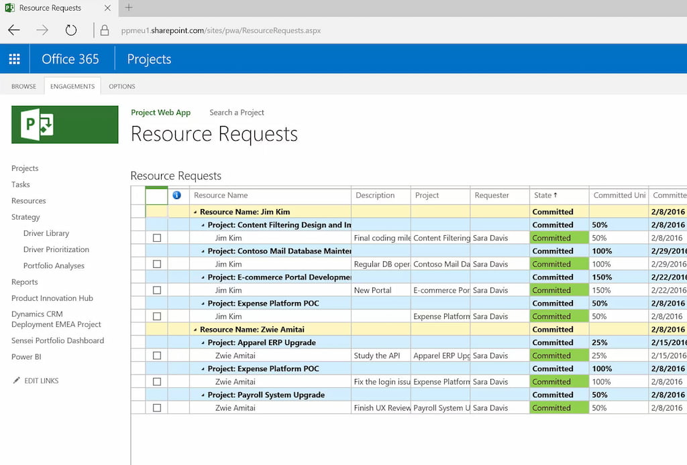Open Dynamics CRM Deployment EMEA Project link
Image resolution: width=687 pixels, height=465 pixels.
coord(56,320)
